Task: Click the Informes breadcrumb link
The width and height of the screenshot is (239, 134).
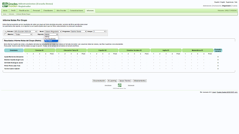Action: (x=11, y=14)
